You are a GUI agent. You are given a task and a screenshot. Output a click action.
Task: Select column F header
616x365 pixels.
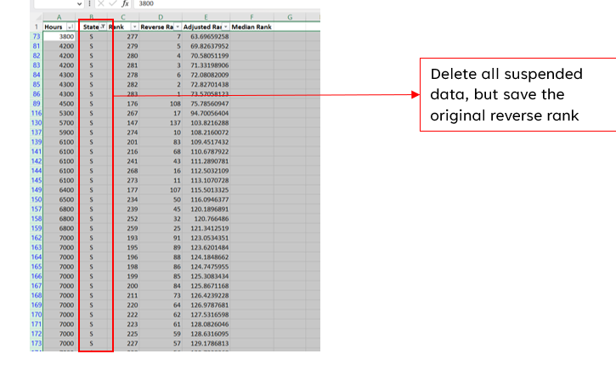(251, 17)
